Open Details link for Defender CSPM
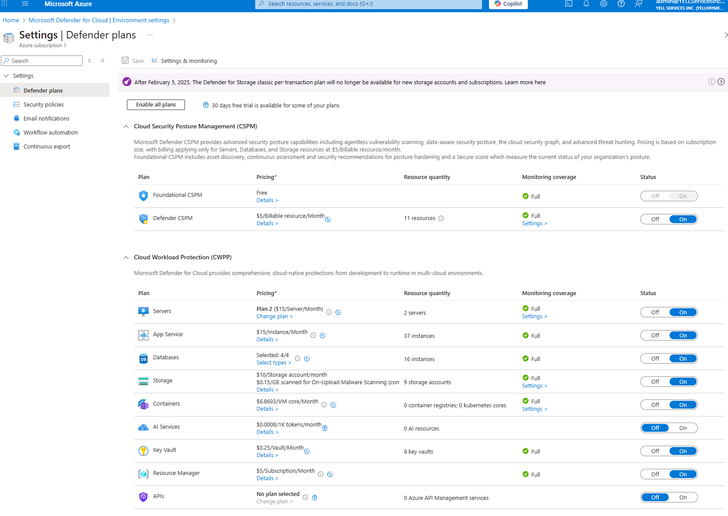 (267, 224)
